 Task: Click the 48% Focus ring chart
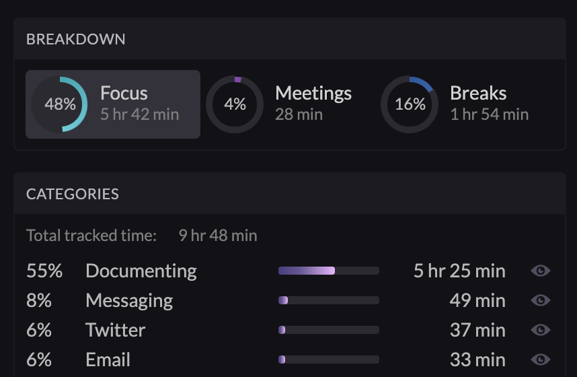60,104
